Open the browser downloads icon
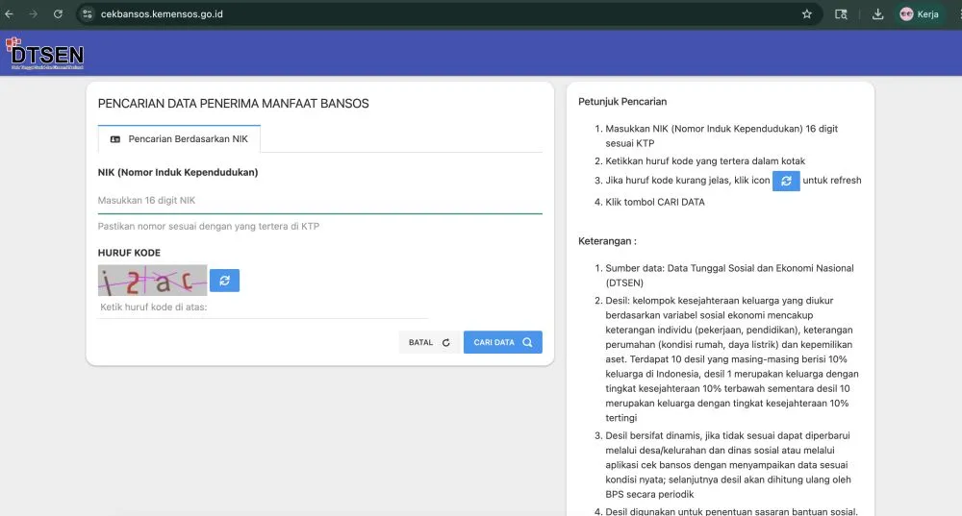962x516 pixels. (x=878, y=14)
